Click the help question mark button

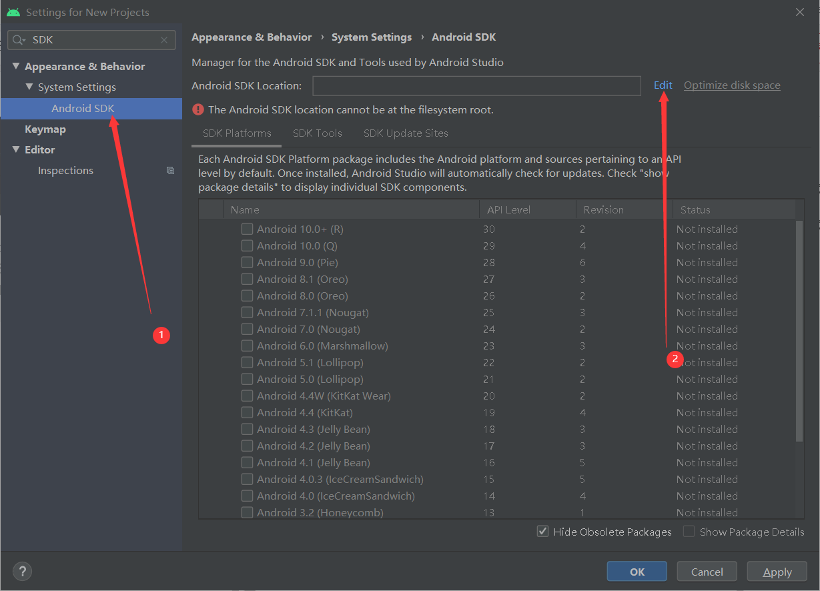pos(22,571)
